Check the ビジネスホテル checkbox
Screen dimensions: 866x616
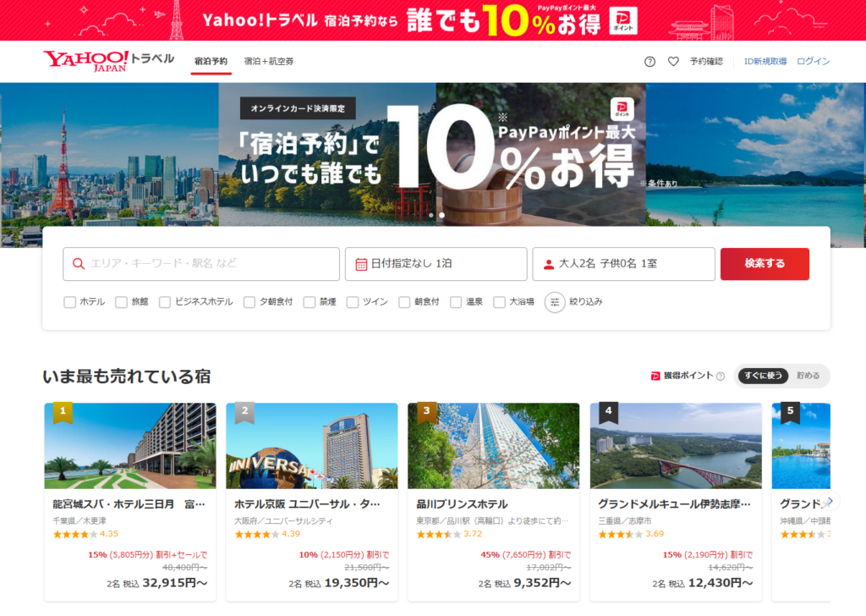click(165, 302)
